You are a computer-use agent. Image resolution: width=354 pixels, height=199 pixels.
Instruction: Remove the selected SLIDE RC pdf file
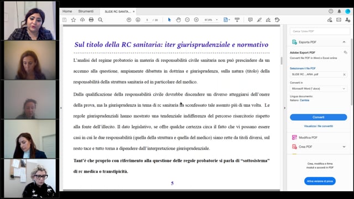[x=344, y=75]
